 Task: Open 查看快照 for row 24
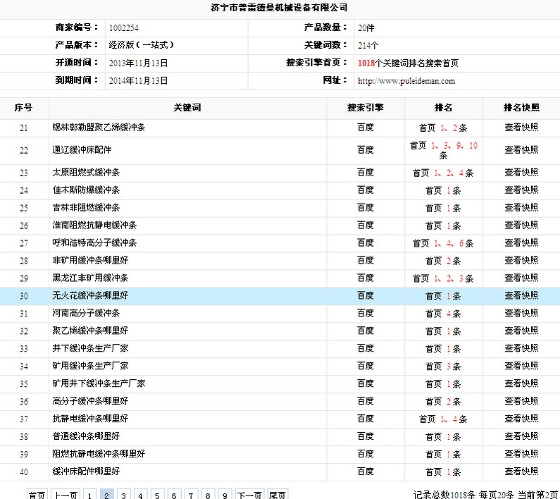tap(521, 190)
